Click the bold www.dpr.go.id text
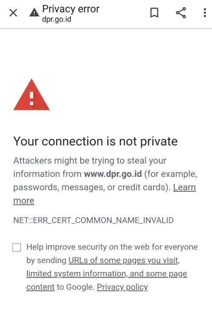Viewport: 212px width, 309px height. pyautogui.click(x=113, y=174)
